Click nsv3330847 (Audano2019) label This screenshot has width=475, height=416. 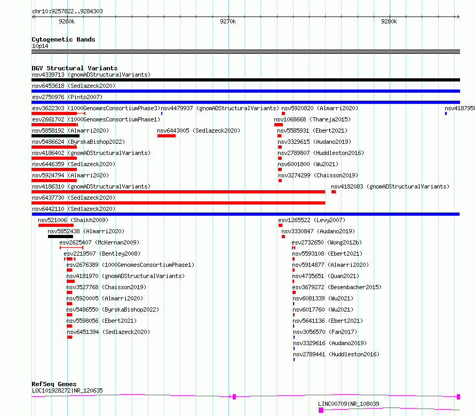click(x=318, y=231)
